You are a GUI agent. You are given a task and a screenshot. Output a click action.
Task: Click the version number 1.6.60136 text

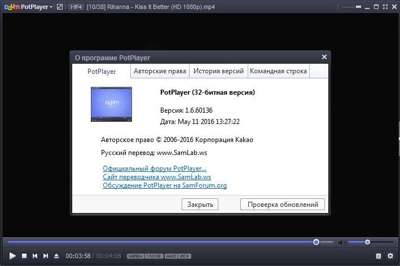pyautogui.click(x=199, y=110)
